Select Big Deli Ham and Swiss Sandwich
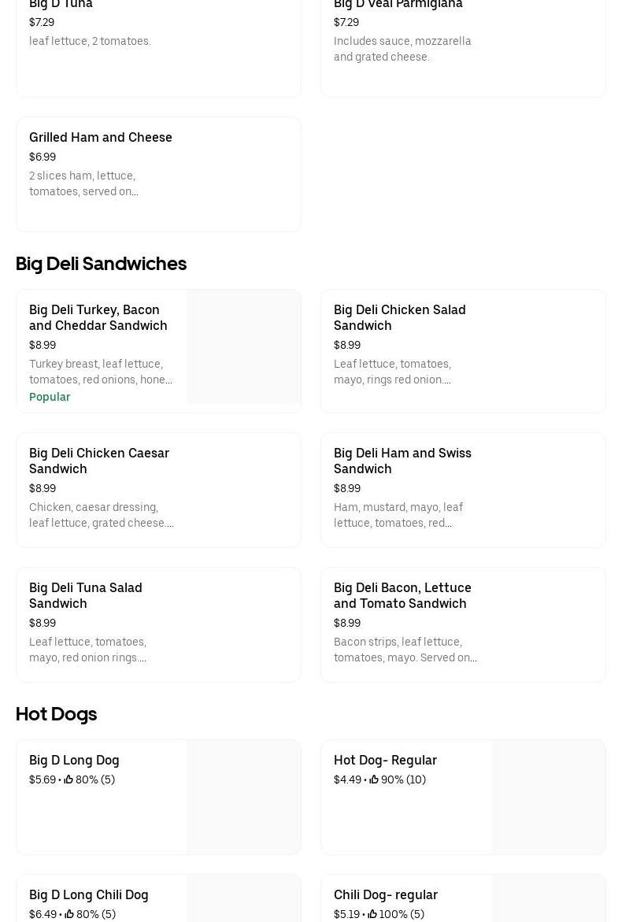This screenshot has width=633, height=922. pyautogui.click(x=402, y=461)
